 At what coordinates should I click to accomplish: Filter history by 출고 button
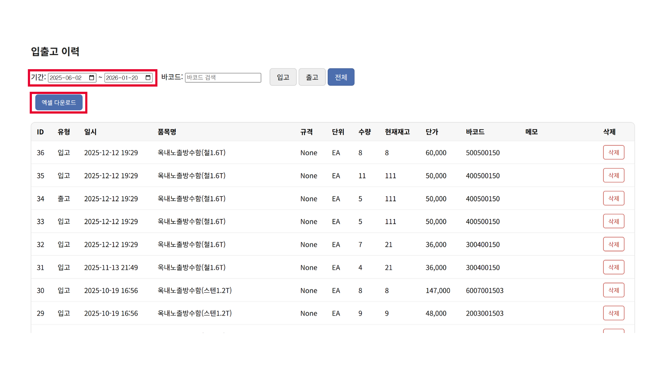[x=312, y=77]
